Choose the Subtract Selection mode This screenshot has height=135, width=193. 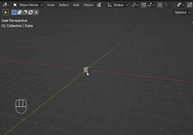click(x=25, y=12)
